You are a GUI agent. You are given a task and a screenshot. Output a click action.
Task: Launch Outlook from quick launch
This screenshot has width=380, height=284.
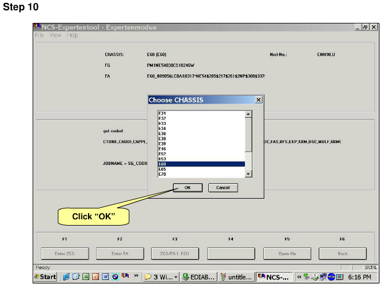tap(76, 277)
